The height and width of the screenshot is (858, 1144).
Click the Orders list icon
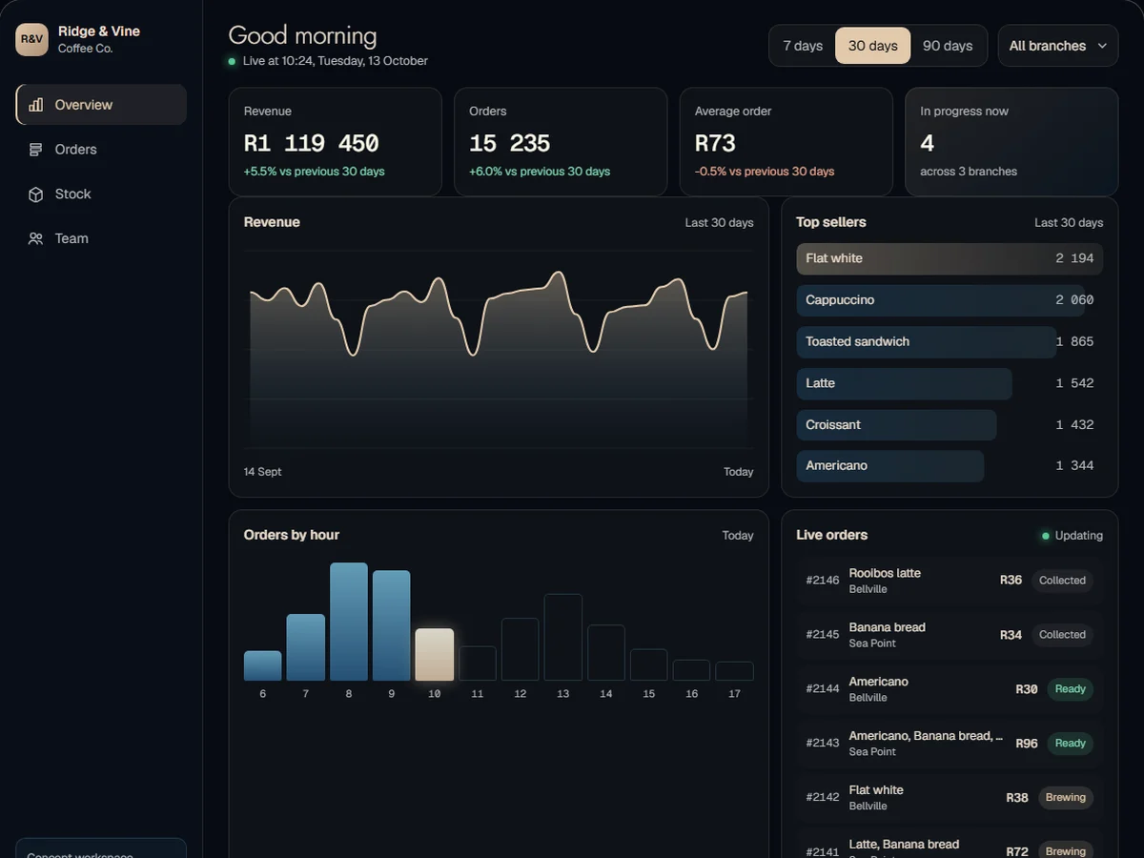[x=36, y=150]
